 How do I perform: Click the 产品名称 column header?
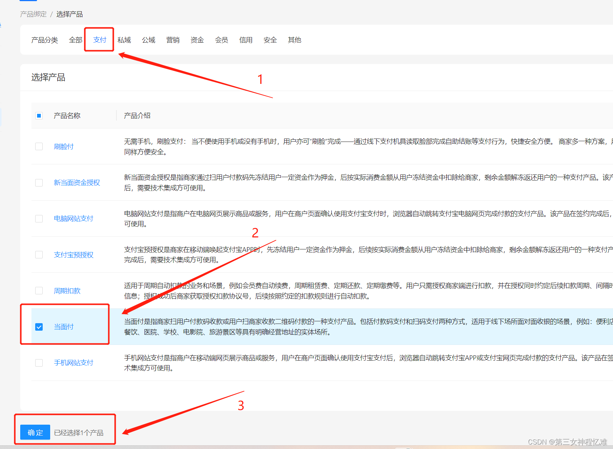pyautogui.click(x=67, y=116)
